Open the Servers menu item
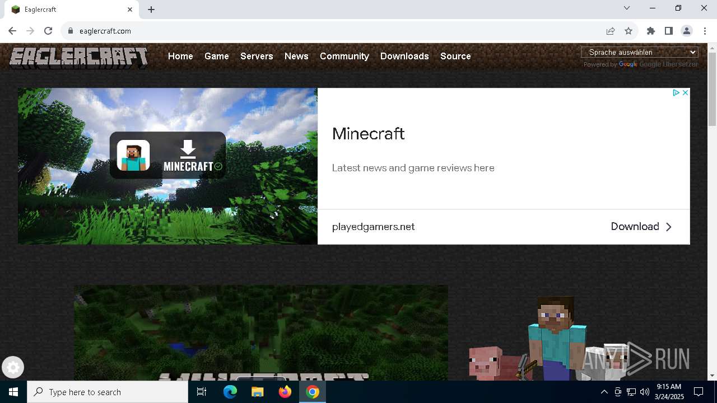Screen dimensions: 717x403 tap(257, 56)
